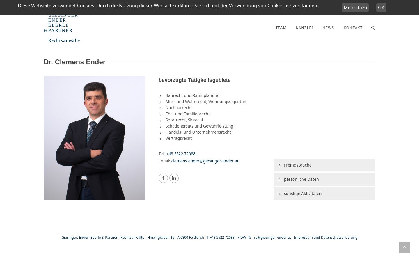Open the KANZLEI menu item
Screen dimensions: 419x262
tap(304, 28)
